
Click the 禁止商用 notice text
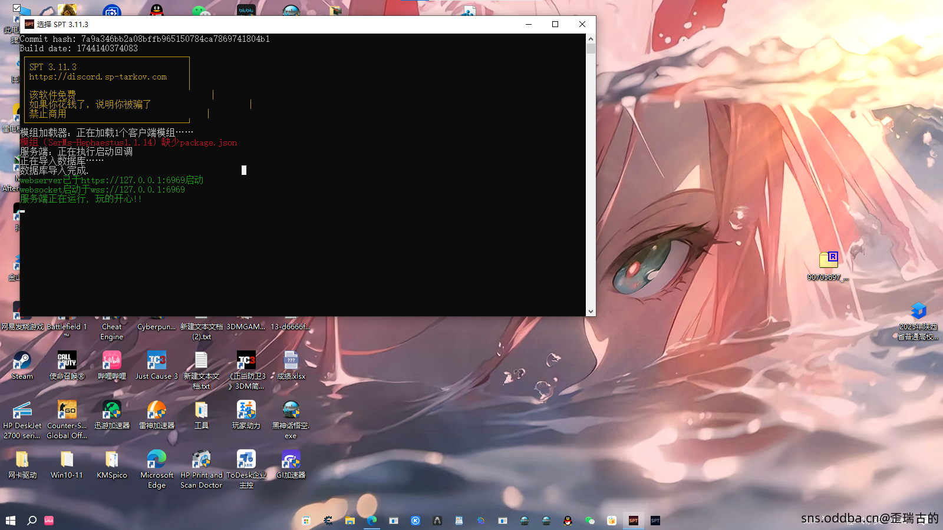point(48,114)
